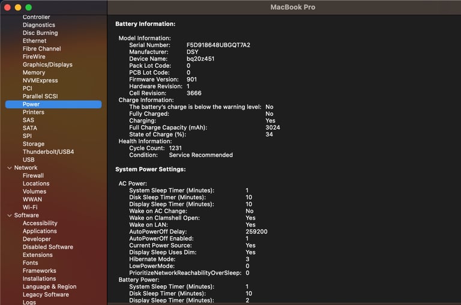Image resolution: width=461 pixels, height=305 pixels.
Task: Select the Network category row
Action: pyautogui.click(x=26, y=168)
